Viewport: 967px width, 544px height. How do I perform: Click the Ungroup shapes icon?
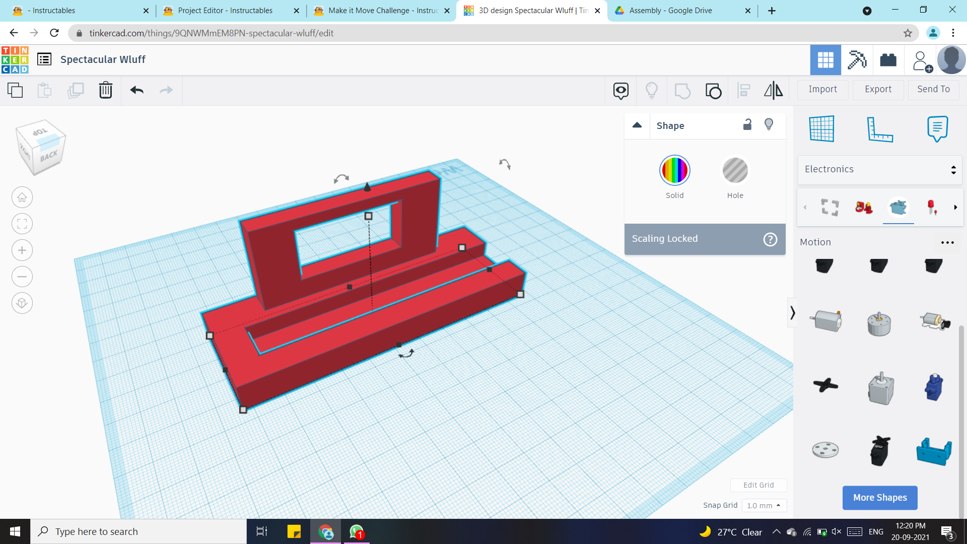713,91
